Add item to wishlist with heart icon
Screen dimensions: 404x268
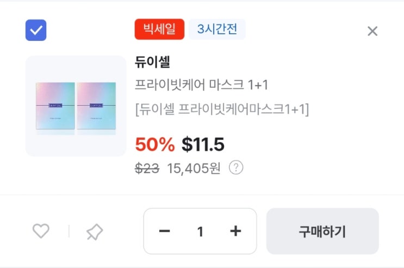41,232
